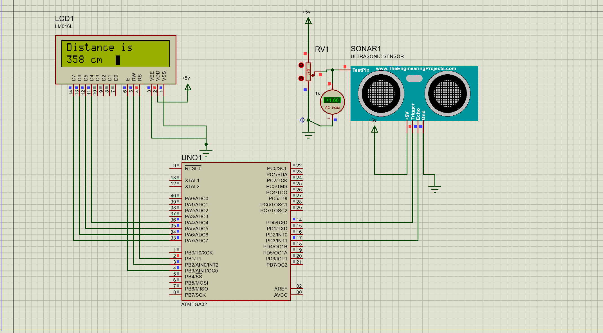Click RV1 potentiometer decrease arrow button
The width and height of the screenshot is (603, 333).
[x=301, y=78]
